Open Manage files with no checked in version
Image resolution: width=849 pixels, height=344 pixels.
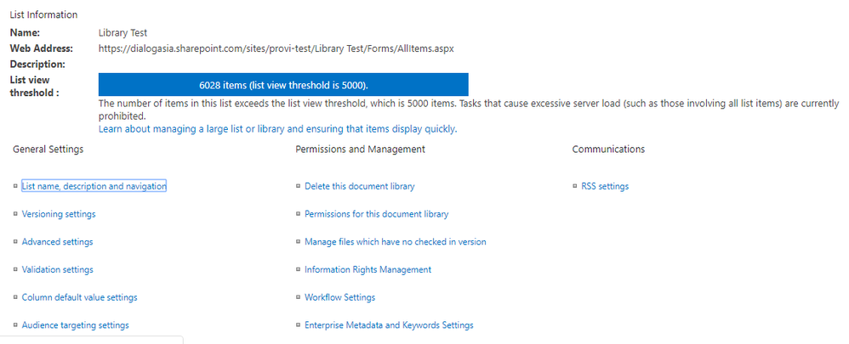(x=395, y=242)
